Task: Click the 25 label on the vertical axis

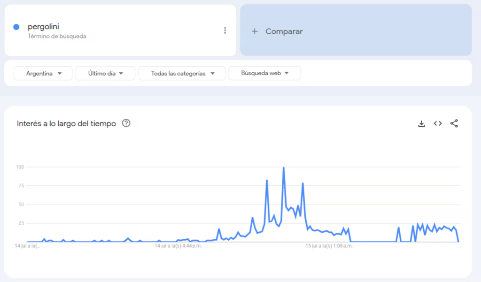Action: pos(21,223)
